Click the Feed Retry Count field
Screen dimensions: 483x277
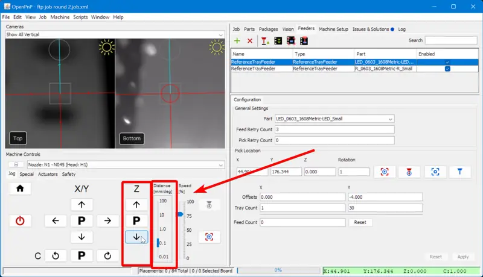pos(334,129)
